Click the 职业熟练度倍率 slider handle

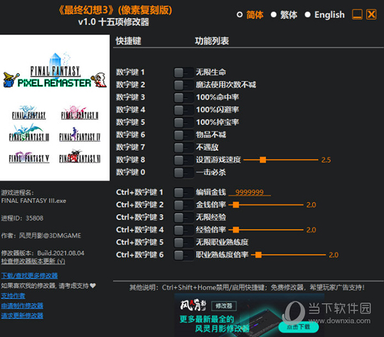click(259, 254)
